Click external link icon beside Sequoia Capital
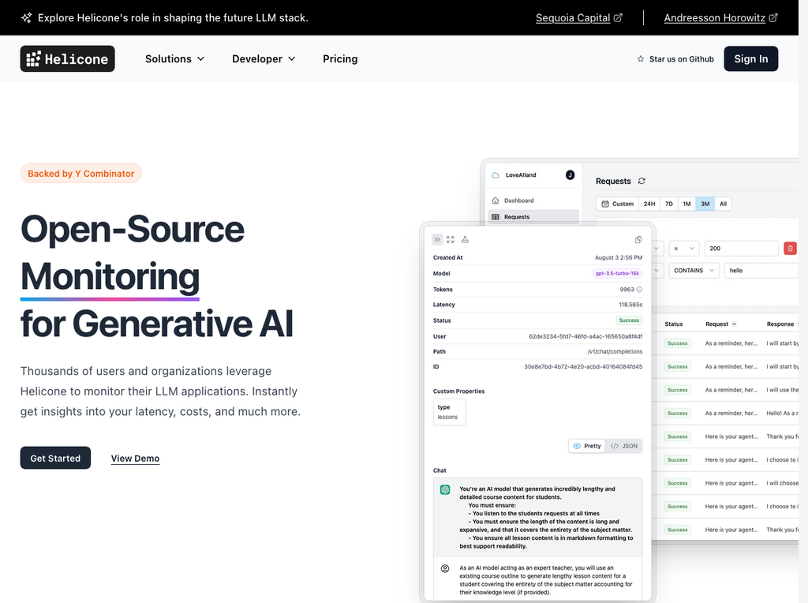 [x=618, y=18]
